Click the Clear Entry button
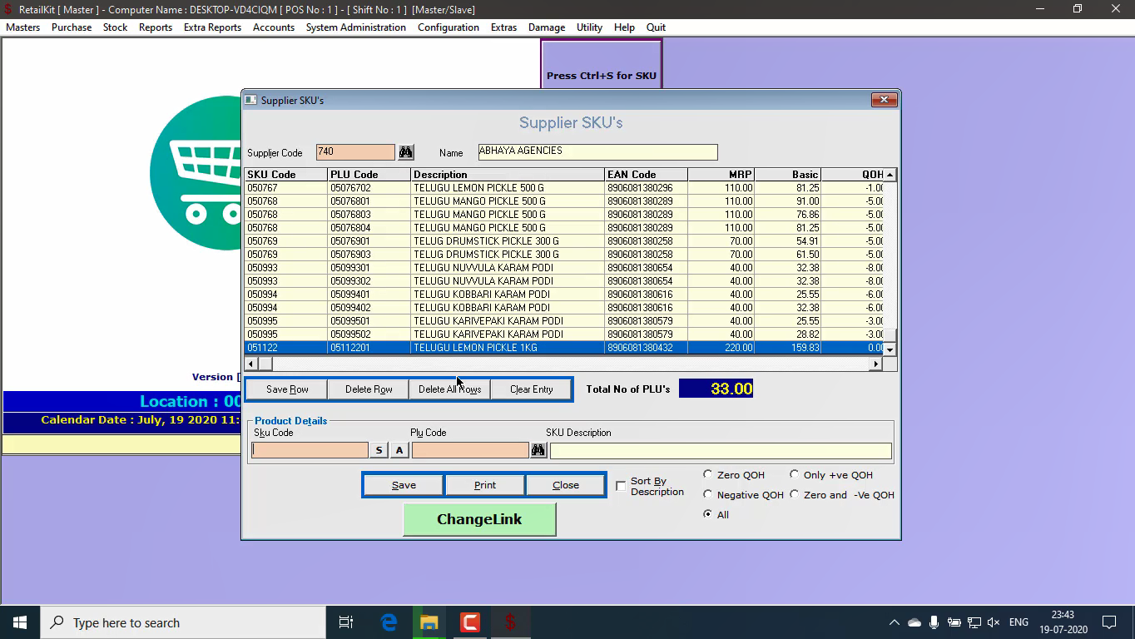 point(531,389)
